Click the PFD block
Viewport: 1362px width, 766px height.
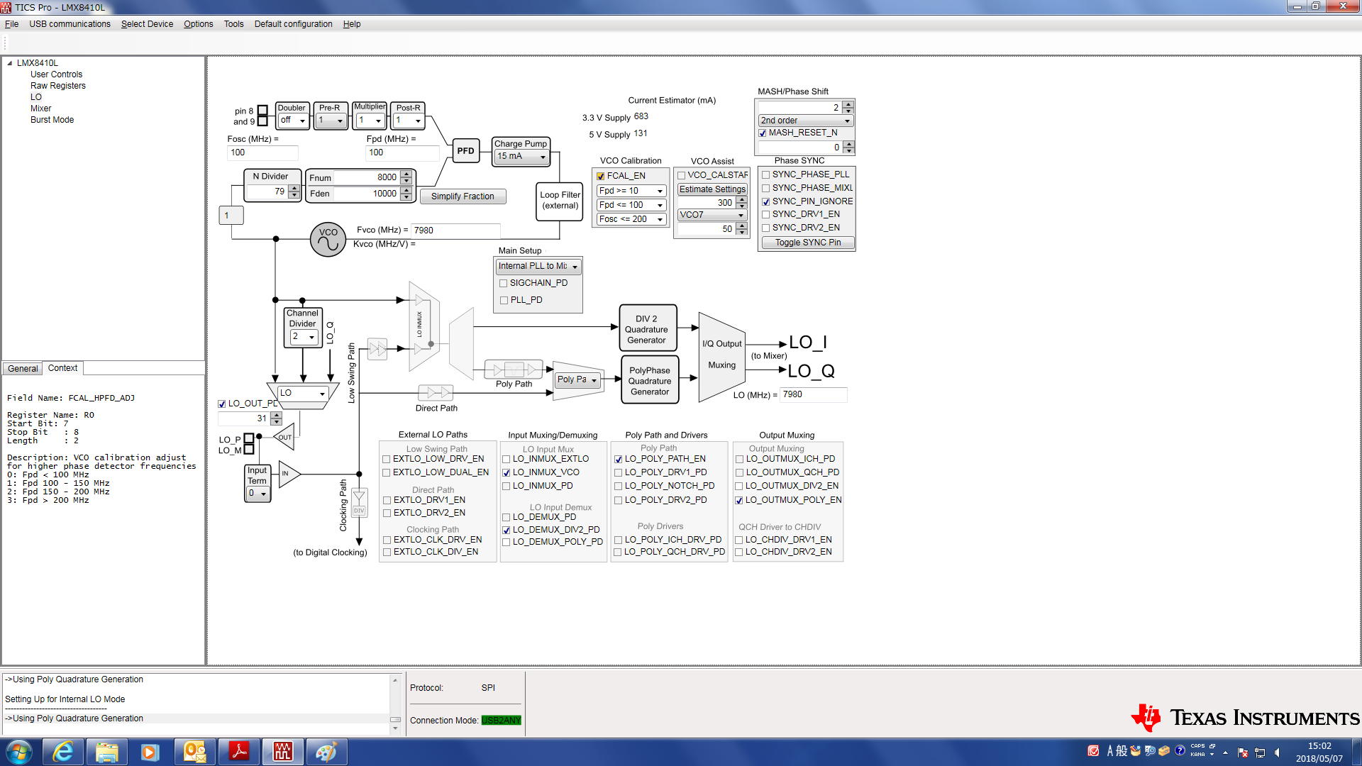point(465,150)
